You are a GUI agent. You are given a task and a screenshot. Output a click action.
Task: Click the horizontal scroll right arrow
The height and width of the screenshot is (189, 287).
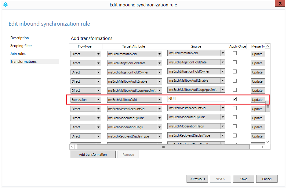click(263, 147)
